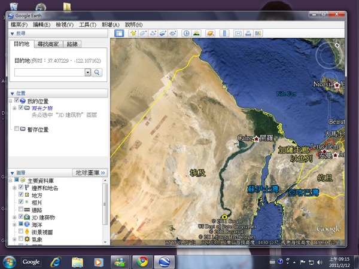Image resolution: width=359 pixels, height=269 pixels.
Task: Open the 編輯(E) menu
Action: point(41,25)
